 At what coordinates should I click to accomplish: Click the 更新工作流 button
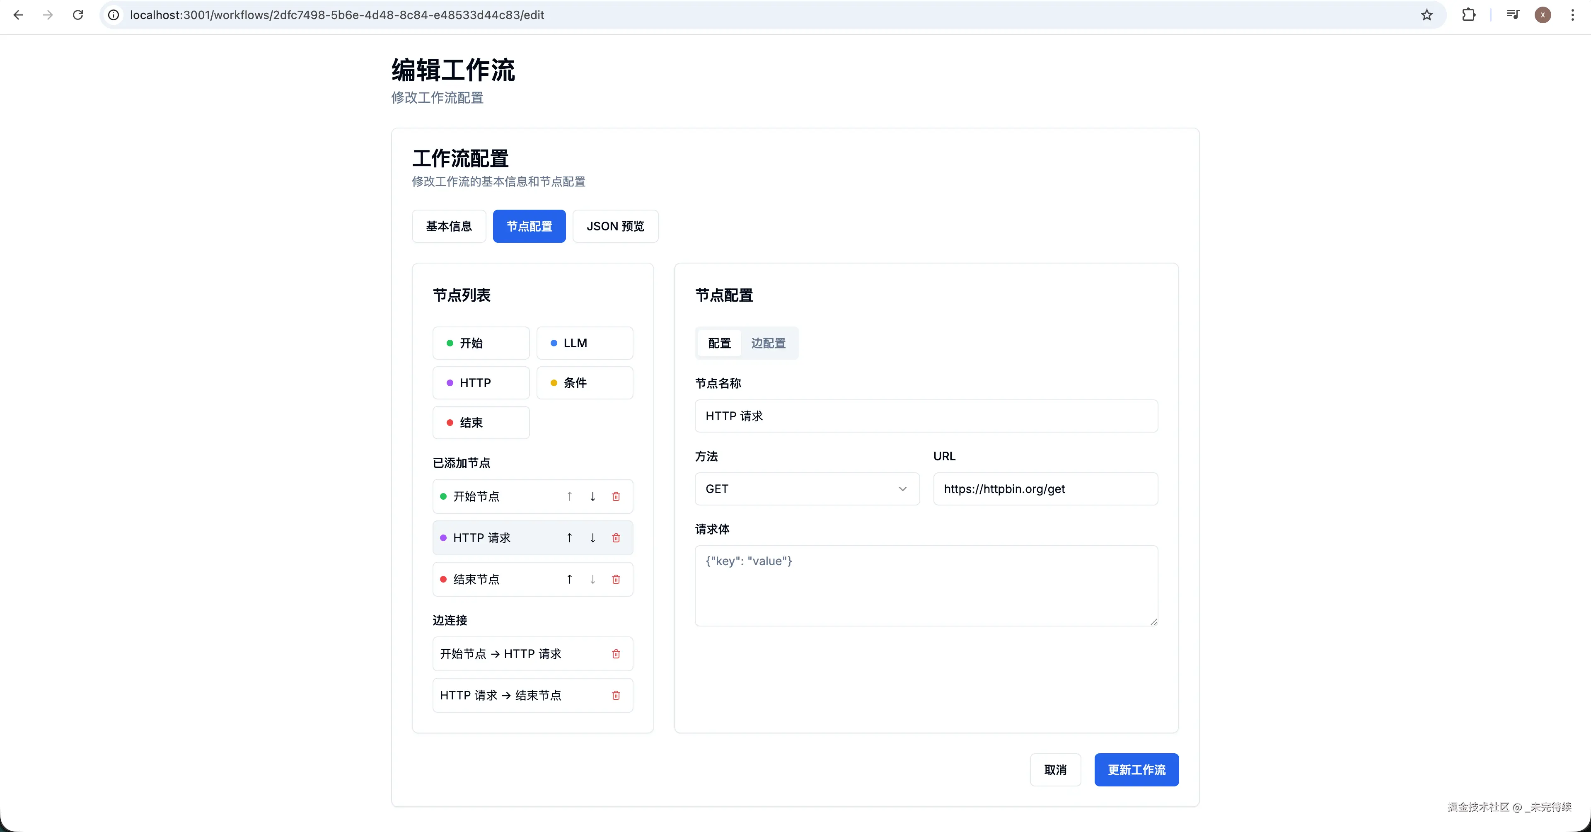[x=1136, y=769]
